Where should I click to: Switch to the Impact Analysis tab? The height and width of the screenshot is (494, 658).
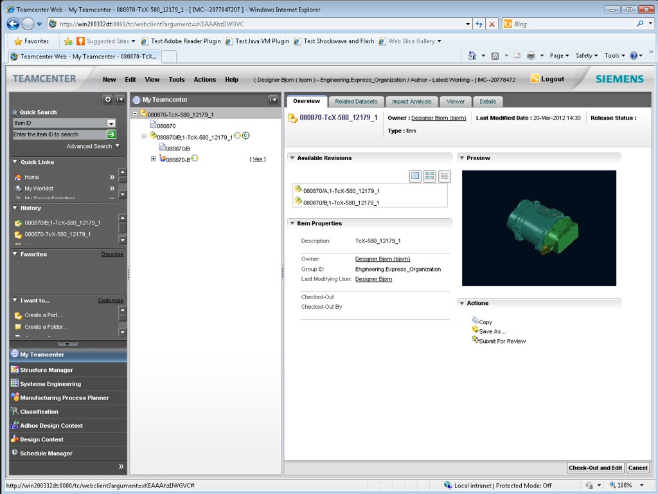(411, 102)
